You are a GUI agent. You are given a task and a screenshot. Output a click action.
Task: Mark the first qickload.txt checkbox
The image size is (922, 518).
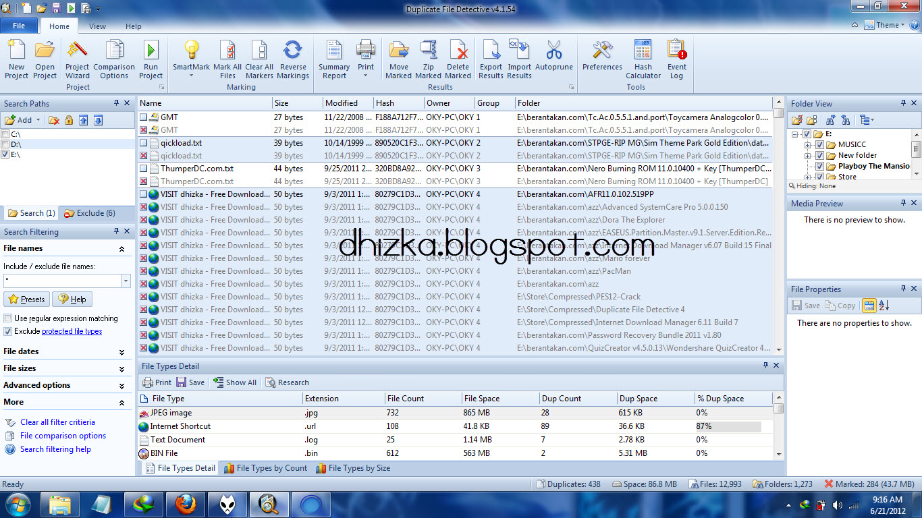click(143, 143)
